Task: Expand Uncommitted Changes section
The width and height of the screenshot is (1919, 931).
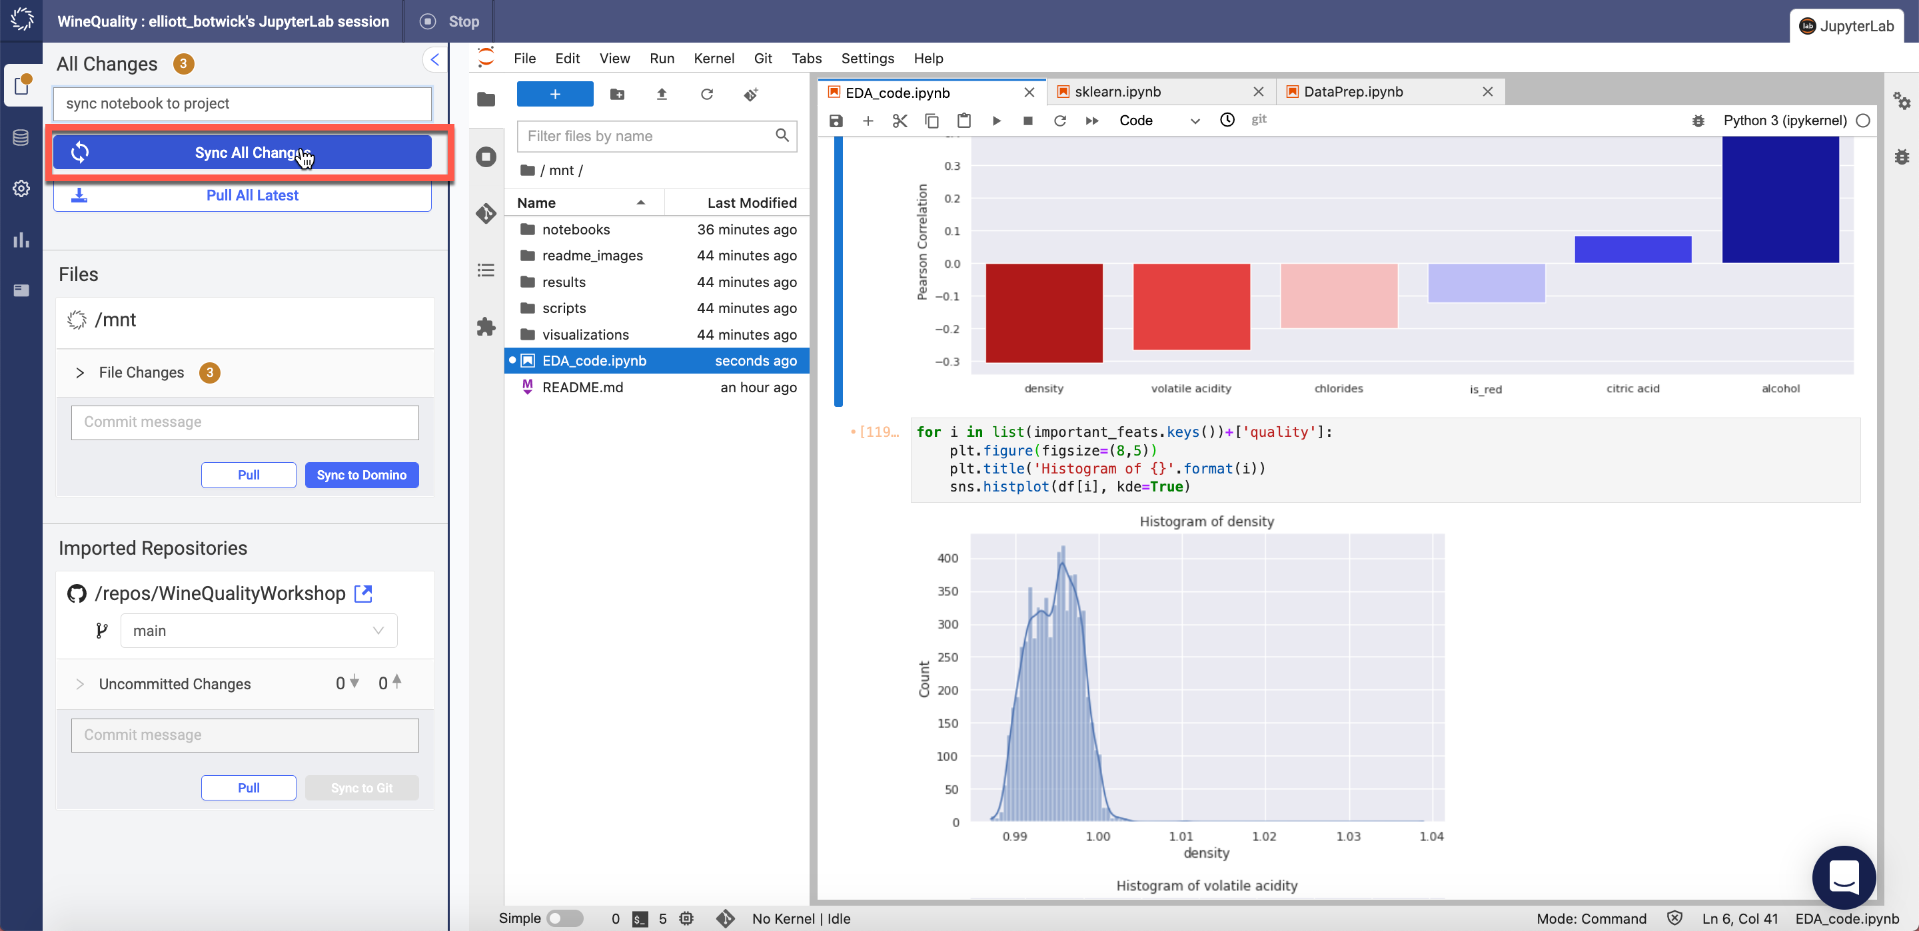Action: pyautogui.click(x=80, y=684)
